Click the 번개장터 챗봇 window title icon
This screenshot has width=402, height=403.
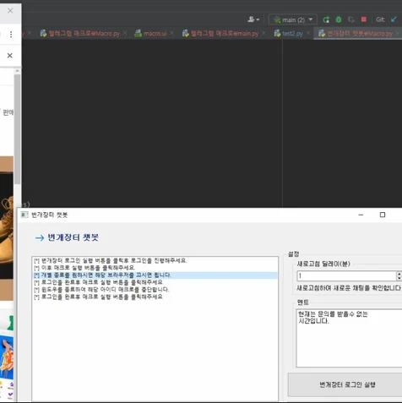coord(24,215)
